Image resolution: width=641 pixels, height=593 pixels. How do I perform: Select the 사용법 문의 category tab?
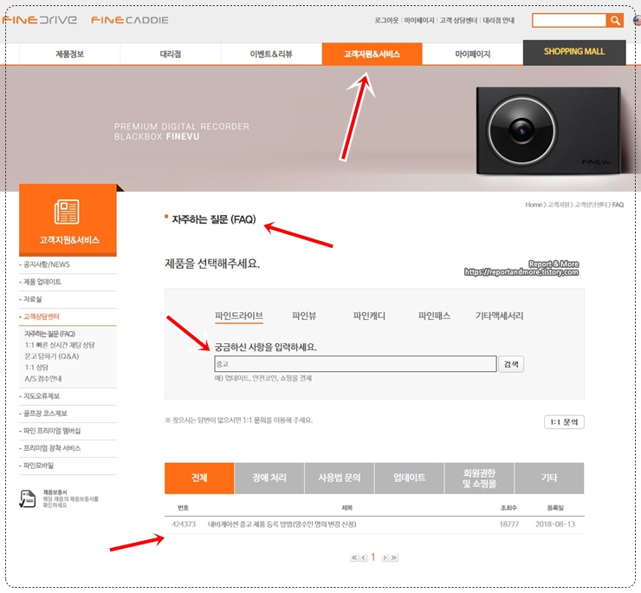click(340, 478)
